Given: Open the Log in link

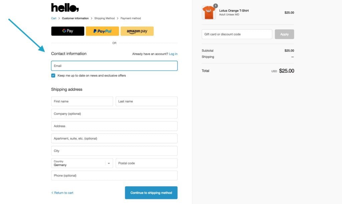Looking at the screenshot, I should pyautogui.click(x=173, y=54).
